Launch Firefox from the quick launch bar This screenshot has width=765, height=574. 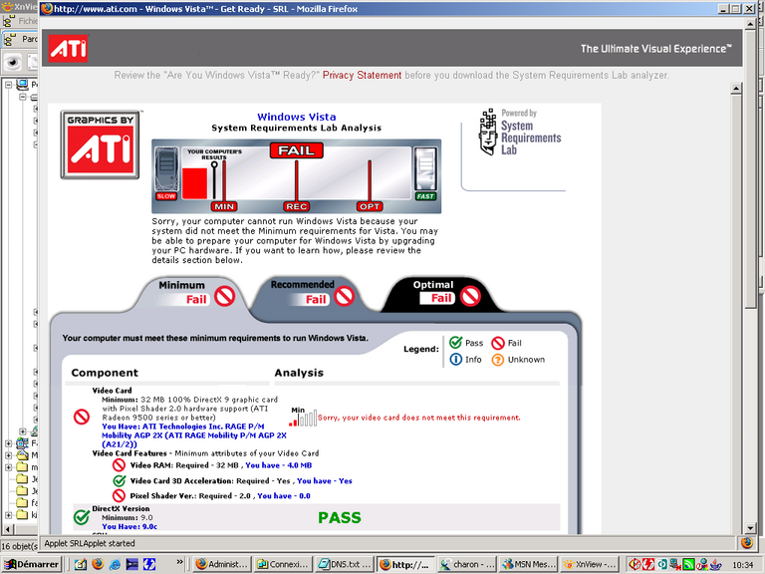tap(98, 564)
